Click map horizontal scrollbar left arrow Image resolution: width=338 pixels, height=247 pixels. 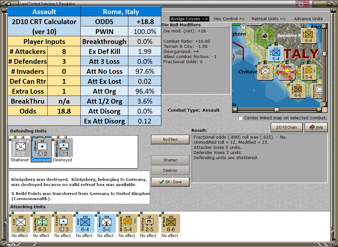(235, 110)
